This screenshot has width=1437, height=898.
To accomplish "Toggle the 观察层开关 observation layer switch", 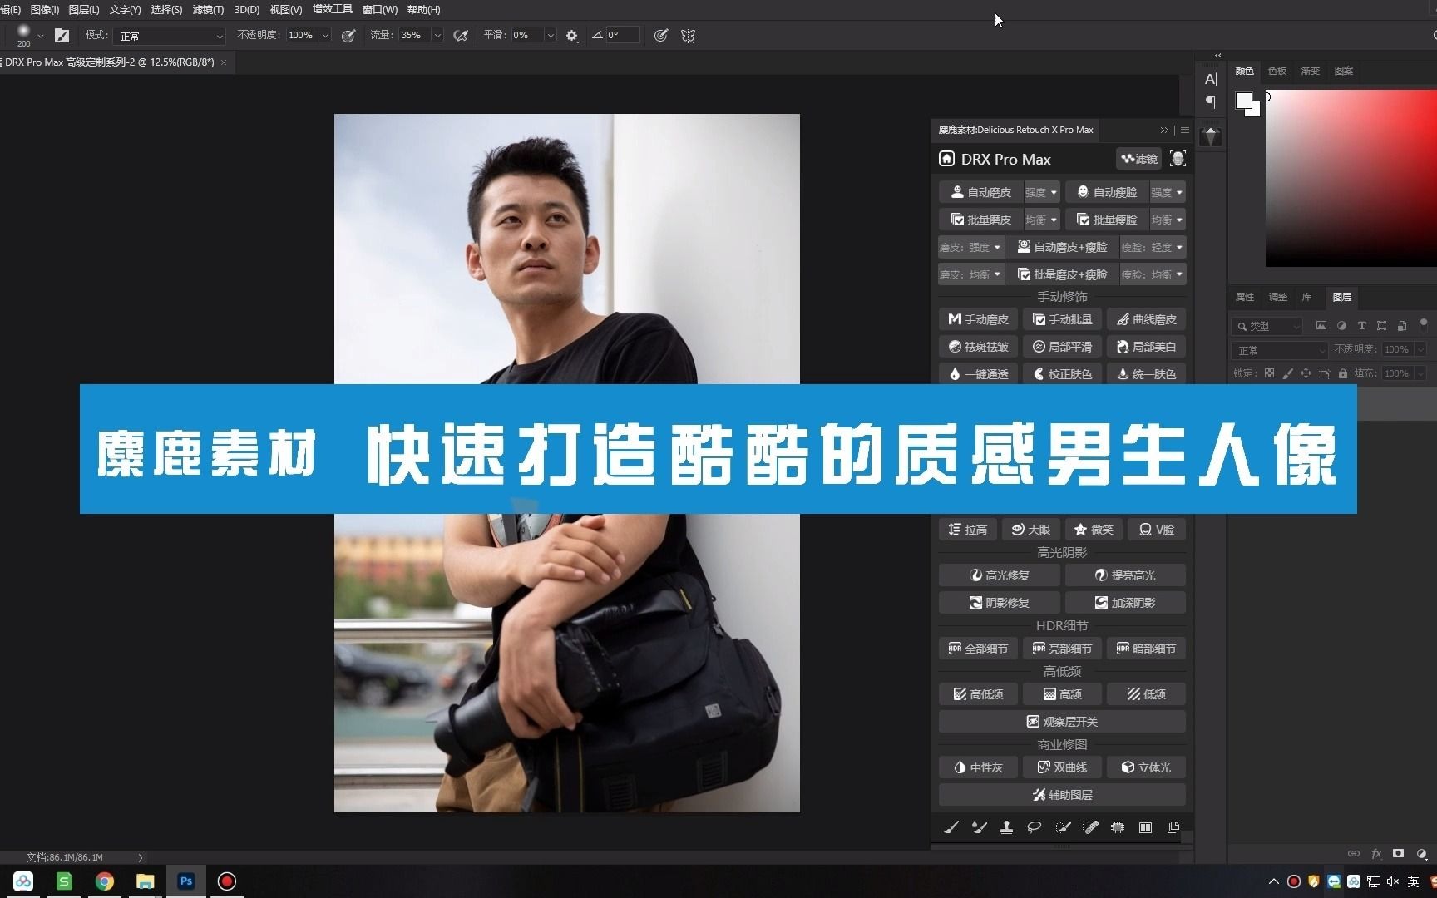I will click(1062, 721).
